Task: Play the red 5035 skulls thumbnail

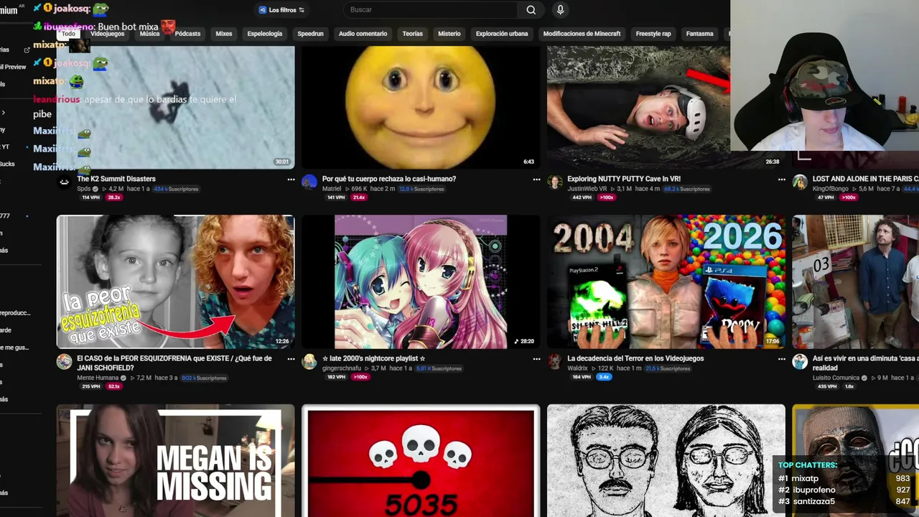Action: point(421,460)
